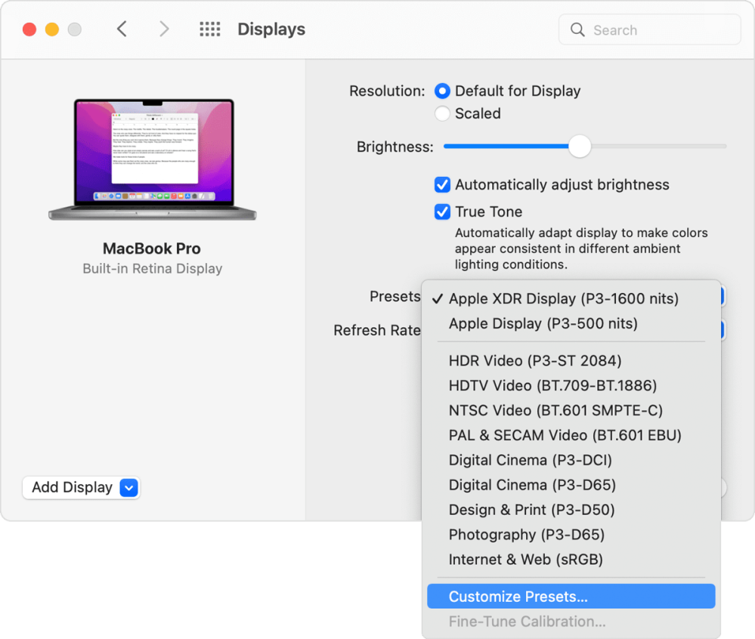Select Apple XDR Display (P3-1600 nits) preset

[x=563, y=299]
